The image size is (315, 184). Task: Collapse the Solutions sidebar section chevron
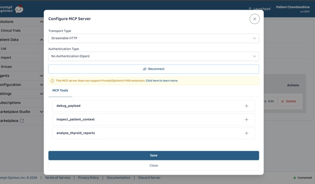tap(41, 22)
